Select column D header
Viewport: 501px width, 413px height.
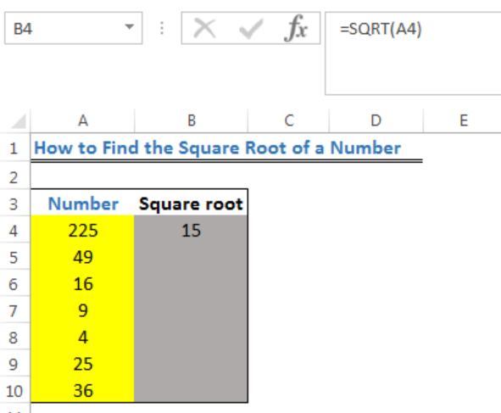(376, 120)
